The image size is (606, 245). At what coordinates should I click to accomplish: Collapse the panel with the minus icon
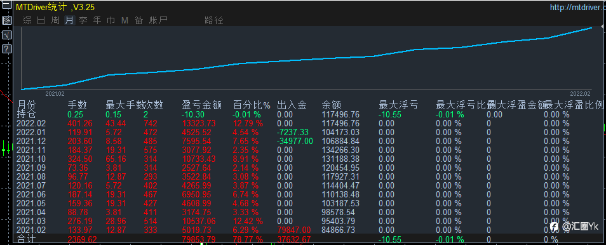click(6, 6)
